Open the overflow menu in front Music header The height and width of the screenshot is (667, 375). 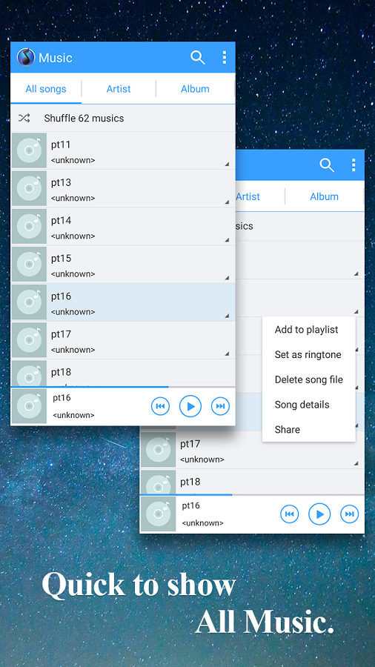tap(224, 57)
